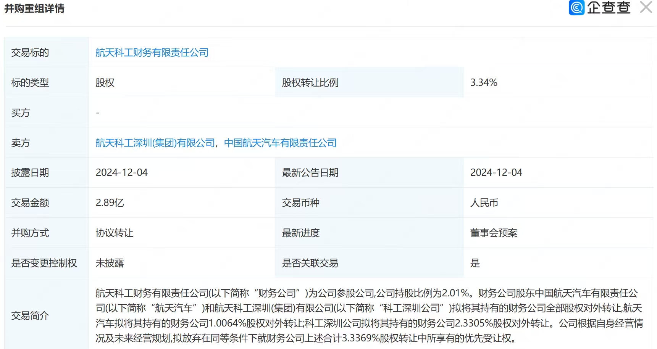Screen dimensions: 657x349
Task: Click the 并购方式 label
Action: point(30,233)
